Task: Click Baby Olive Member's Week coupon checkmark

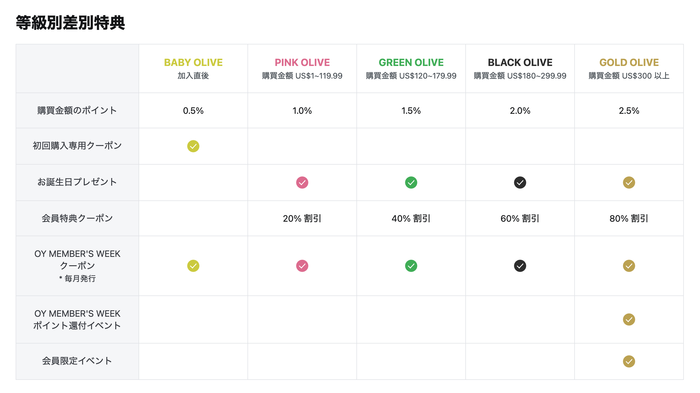Action: (x=193, y=266)
